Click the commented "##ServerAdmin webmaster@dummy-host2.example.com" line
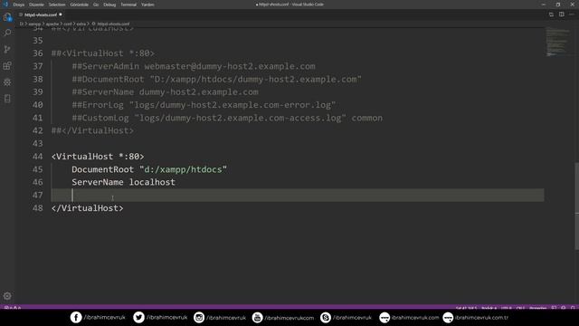The image size is (579, 326). pos(194,66)
